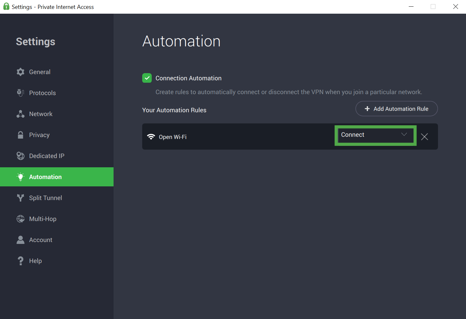Click the Your Automation Rules heading
The image size is (466, 319).
pyautogui.click(x=174, y=110)
